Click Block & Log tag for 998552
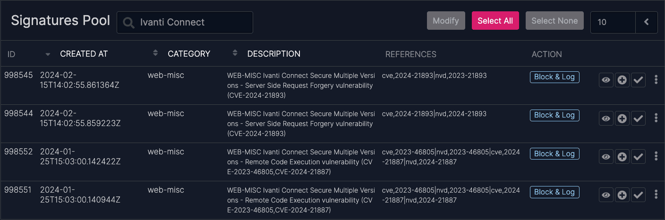 click(x=554, y=154)
